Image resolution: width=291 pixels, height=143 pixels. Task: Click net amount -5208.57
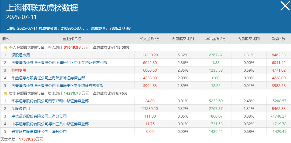pyautogui.click(x=278, y=101)
